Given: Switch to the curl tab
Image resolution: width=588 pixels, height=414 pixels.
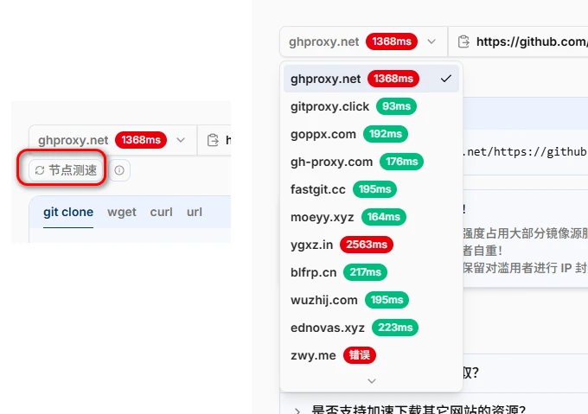Looking at the screenshot, I should pos(161,212).
